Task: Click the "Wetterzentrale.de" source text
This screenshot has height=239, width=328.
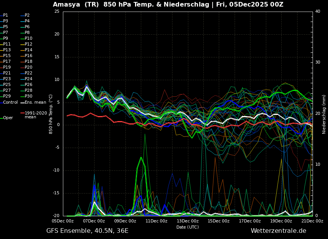Action: (x=279, y=231)
